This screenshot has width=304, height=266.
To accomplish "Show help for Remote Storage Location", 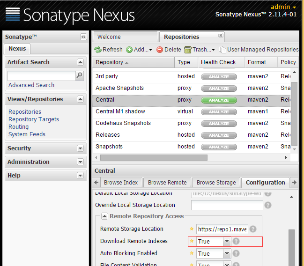I will pyautogui.click(x=253, y=229).
